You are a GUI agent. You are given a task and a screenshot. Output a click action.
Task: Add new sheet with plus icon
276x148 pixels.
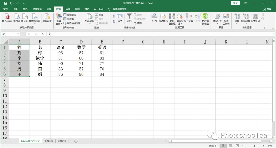tap(76, 141)
